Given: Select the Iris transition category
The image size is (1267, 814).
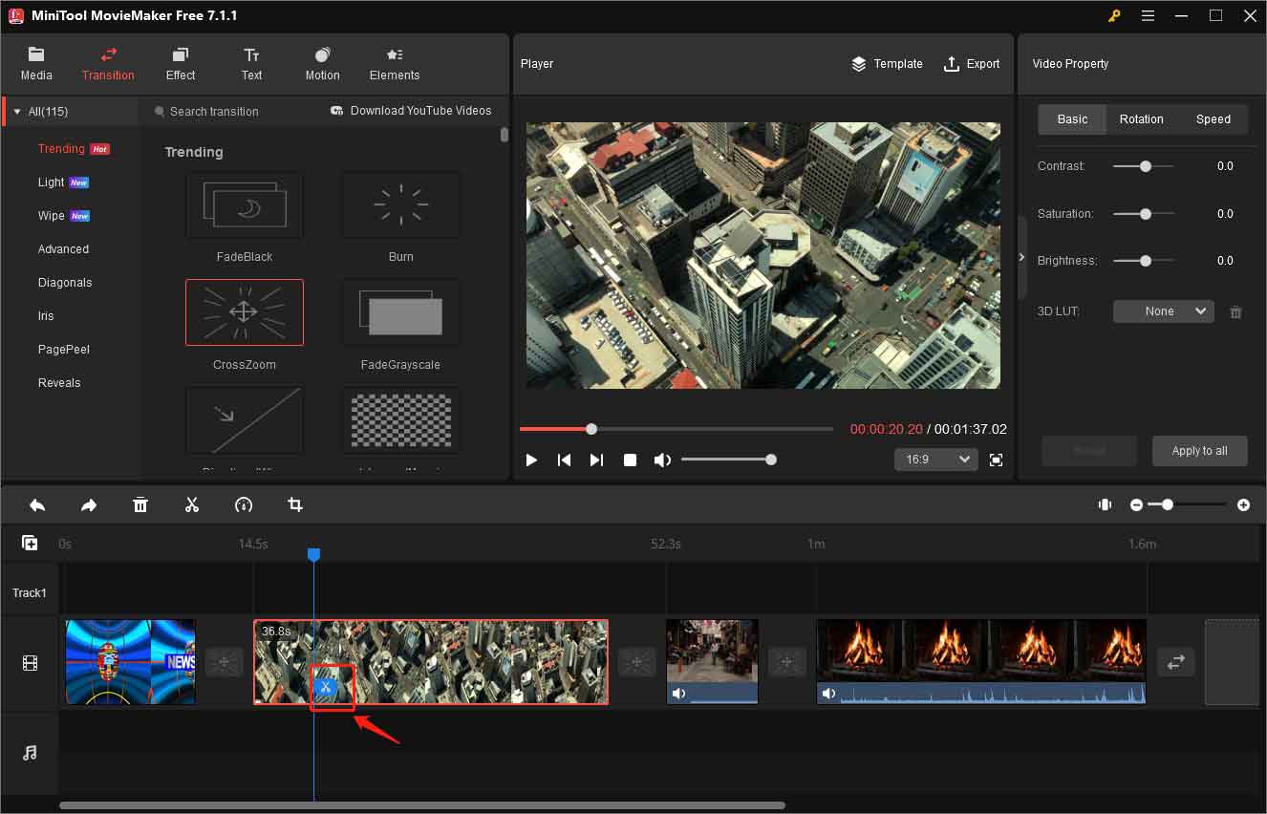Looking at the screenshot, I should point(46,316).
